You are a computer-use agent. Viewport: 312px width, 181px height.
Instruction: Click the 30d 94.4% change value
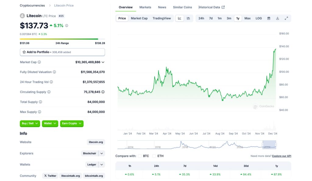click(246, 174)
